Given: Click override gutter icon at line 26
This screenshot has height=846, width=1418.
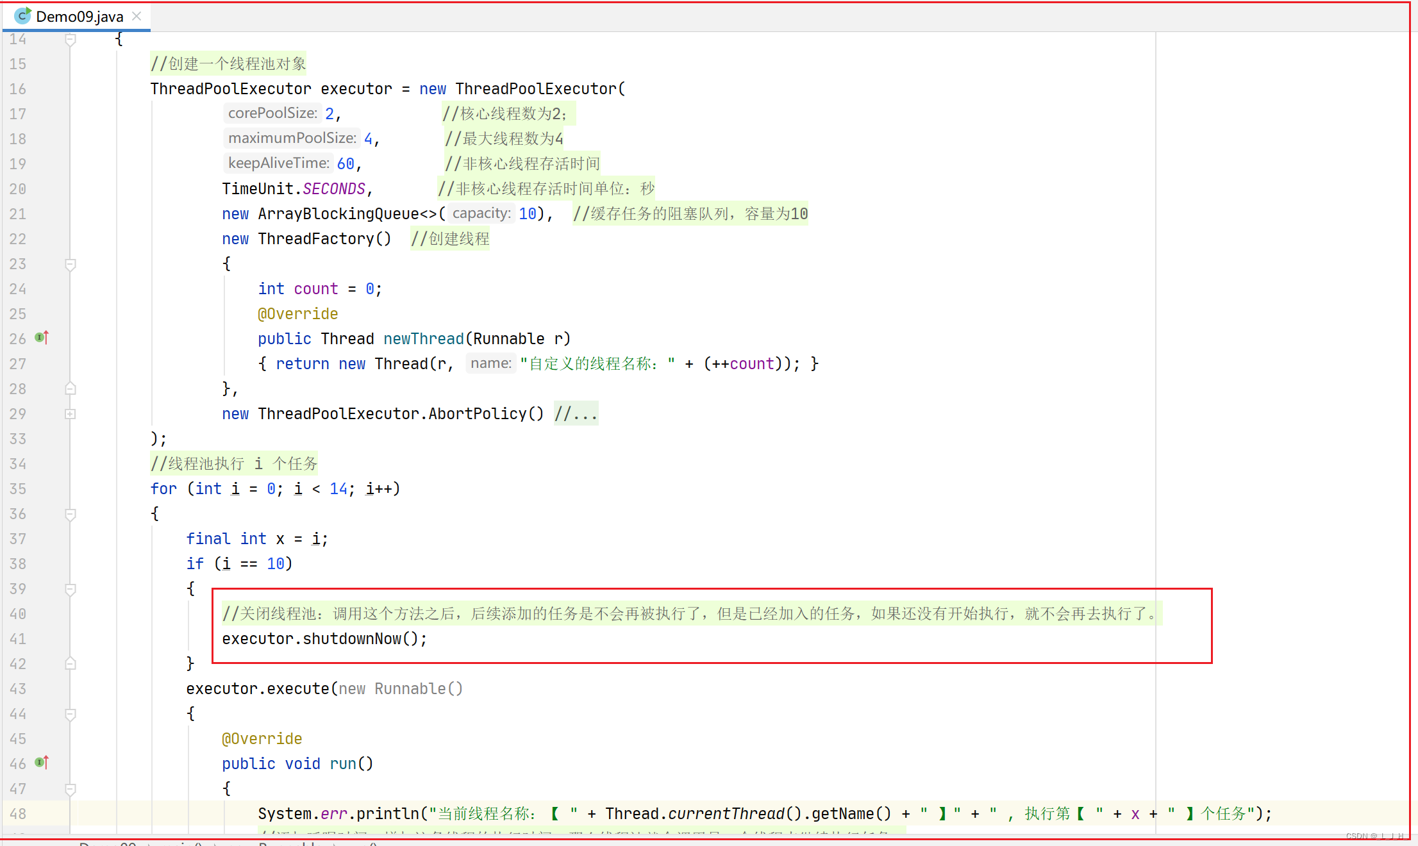Looking at the screenshot, I should [42, 337].
